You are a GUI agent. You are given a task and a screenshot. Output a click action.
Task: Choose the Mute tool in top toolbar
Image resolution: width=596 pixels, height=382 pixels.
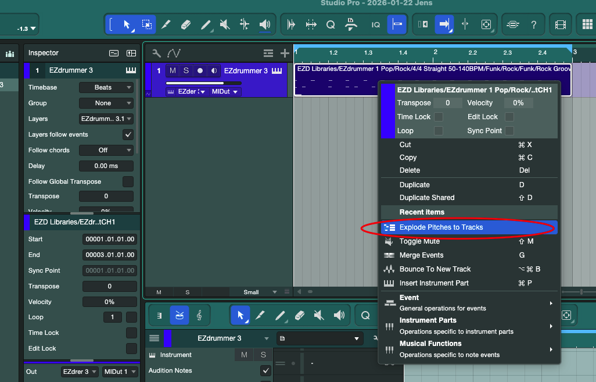[x=225, y=24]
